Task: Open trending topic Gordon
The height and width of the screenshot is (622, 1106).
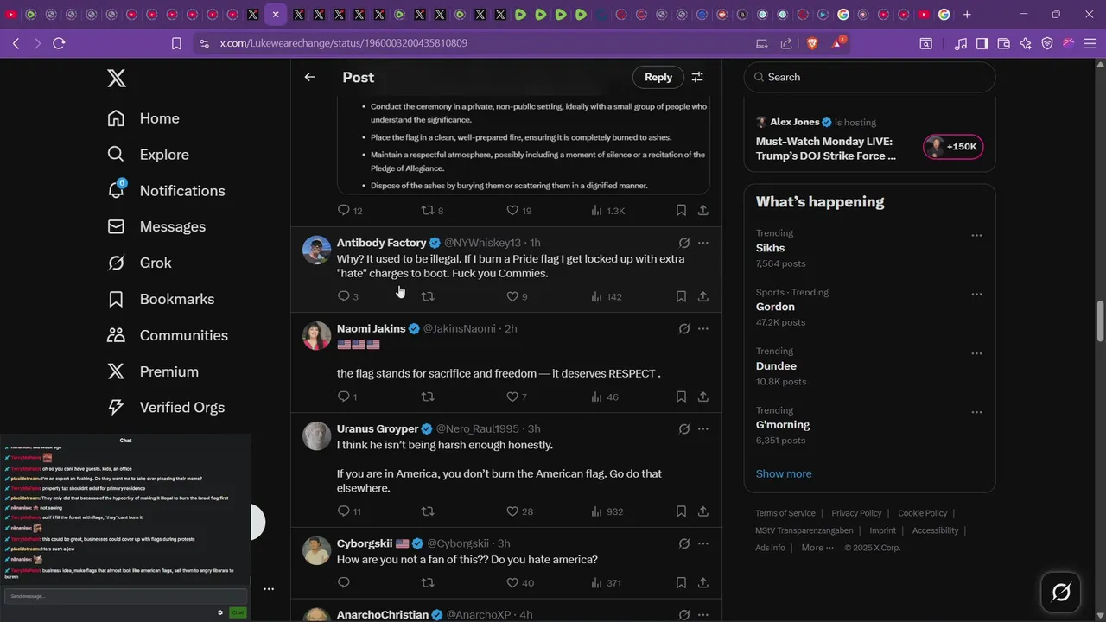Action: [775, 307]
